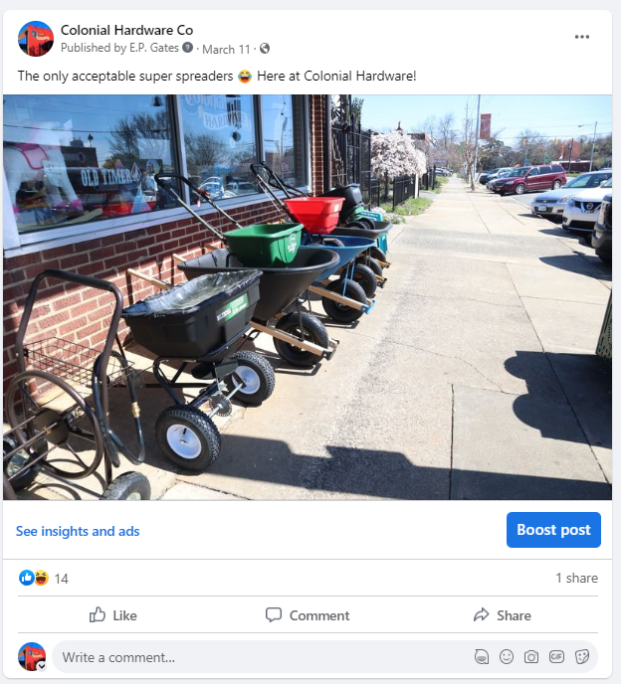View the 1 share details
621x684 pixels.
pyautogui.click(x=576, y=578)
